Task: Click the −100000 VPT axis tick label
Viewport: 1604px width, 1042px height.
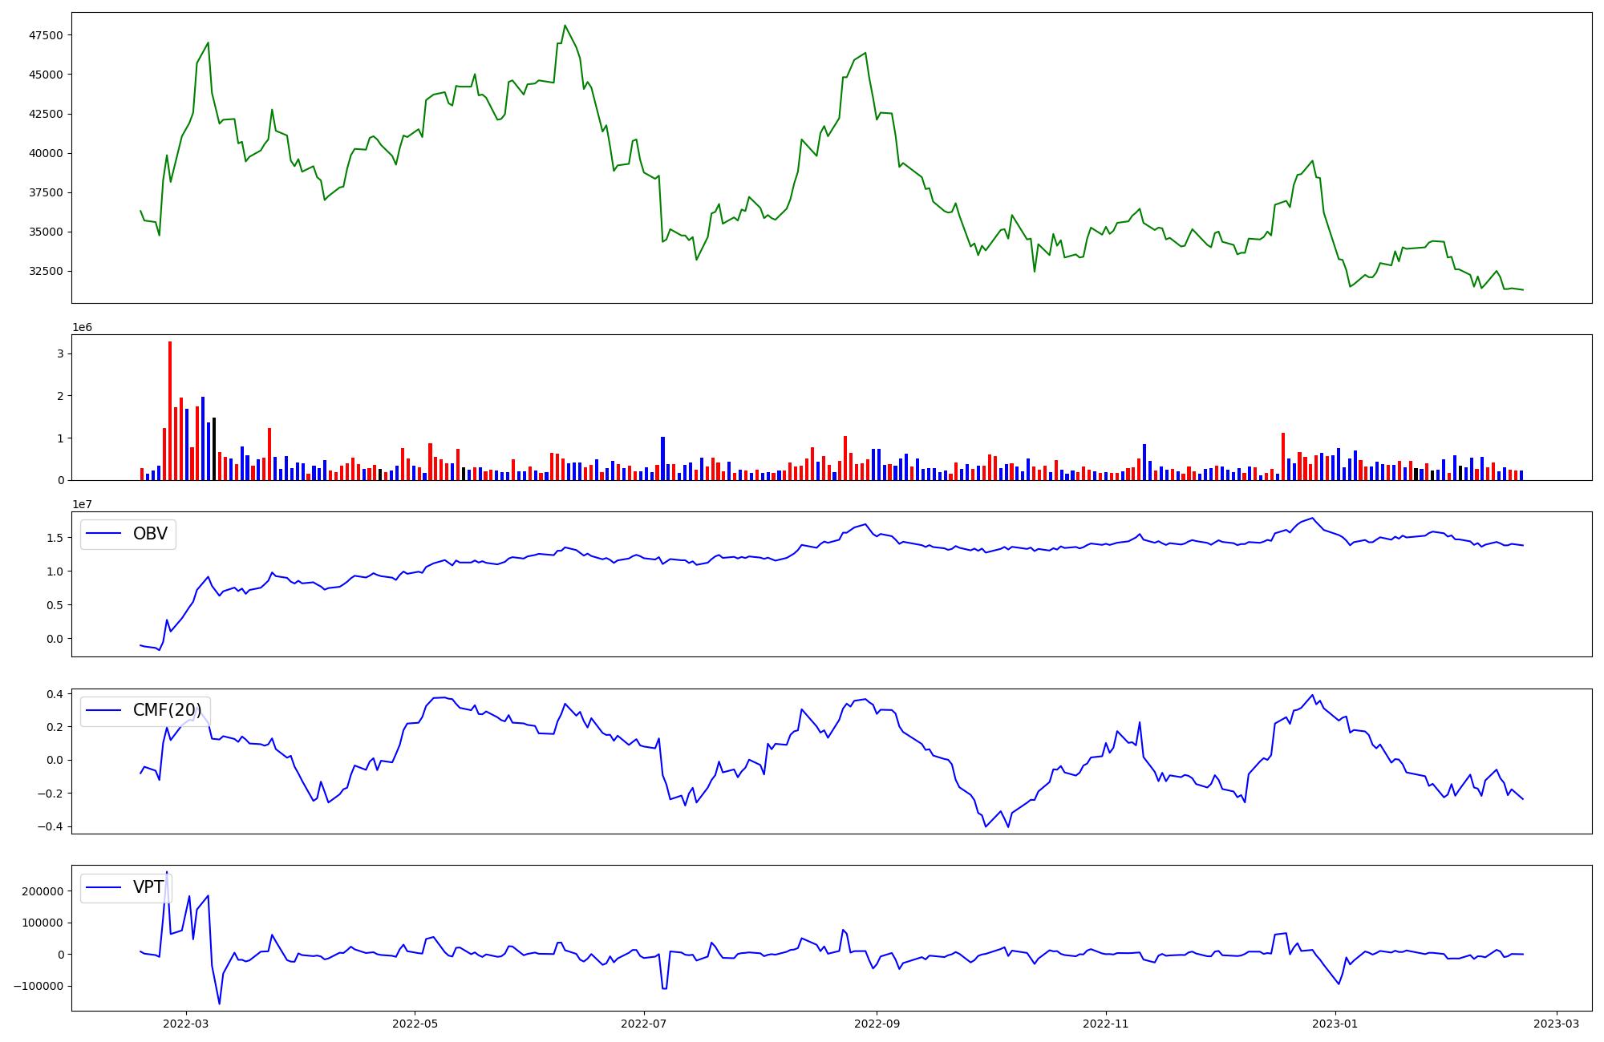Action: click(38, 986)
